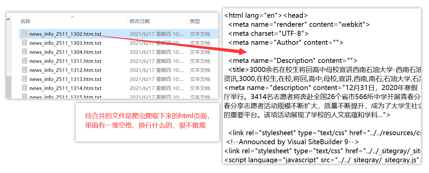Click the scroll-up arrow of file list
Viewport: 429px width, 173px height.
[x=9, y=19]
